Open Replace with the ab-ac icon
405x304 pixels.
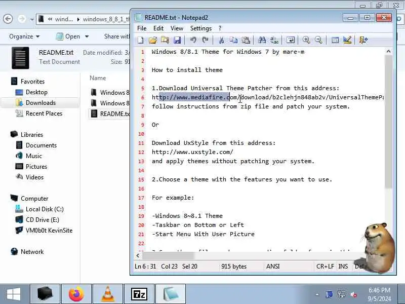(x=274, y=40)
